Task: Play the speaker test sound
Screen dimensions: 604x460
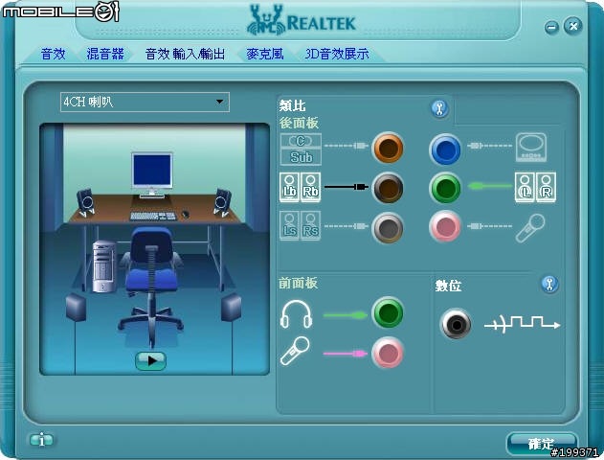Action: pos(150,361)
